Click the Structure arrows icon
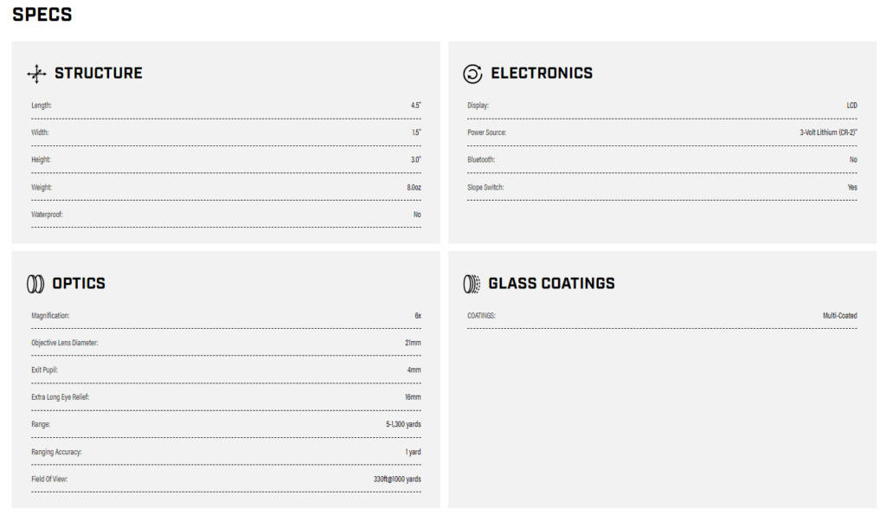Image resolution: width=886 pixels, height=515 pixels. tap(36, 74)
